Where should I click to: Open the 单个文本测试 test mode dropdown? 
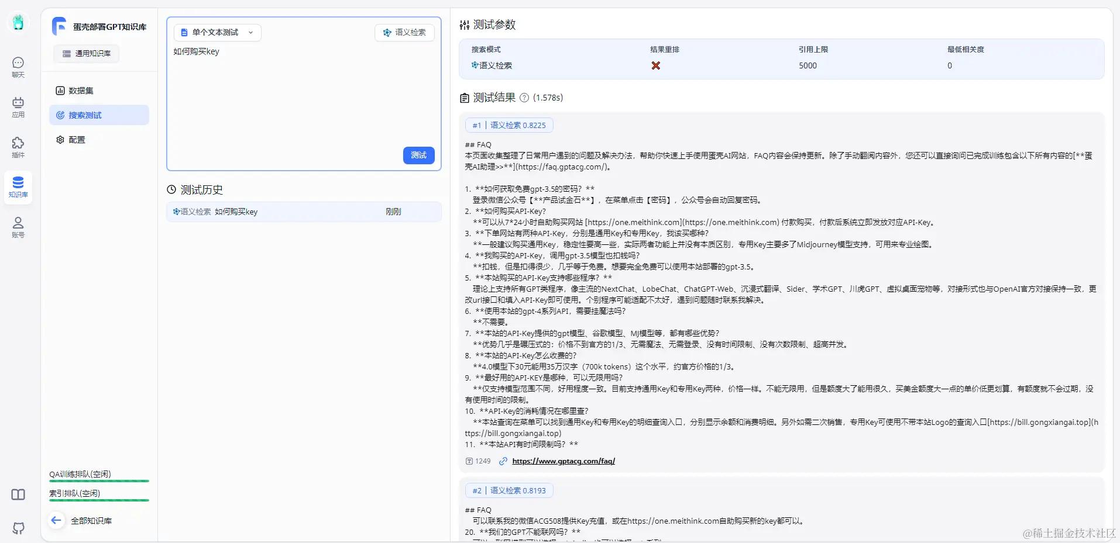click(218, 32)
